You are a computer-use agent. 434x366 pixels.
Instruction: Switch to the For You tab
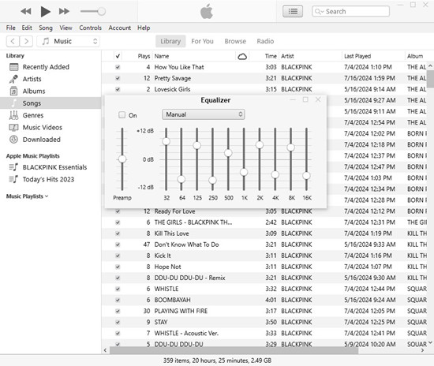pos(202,41)
